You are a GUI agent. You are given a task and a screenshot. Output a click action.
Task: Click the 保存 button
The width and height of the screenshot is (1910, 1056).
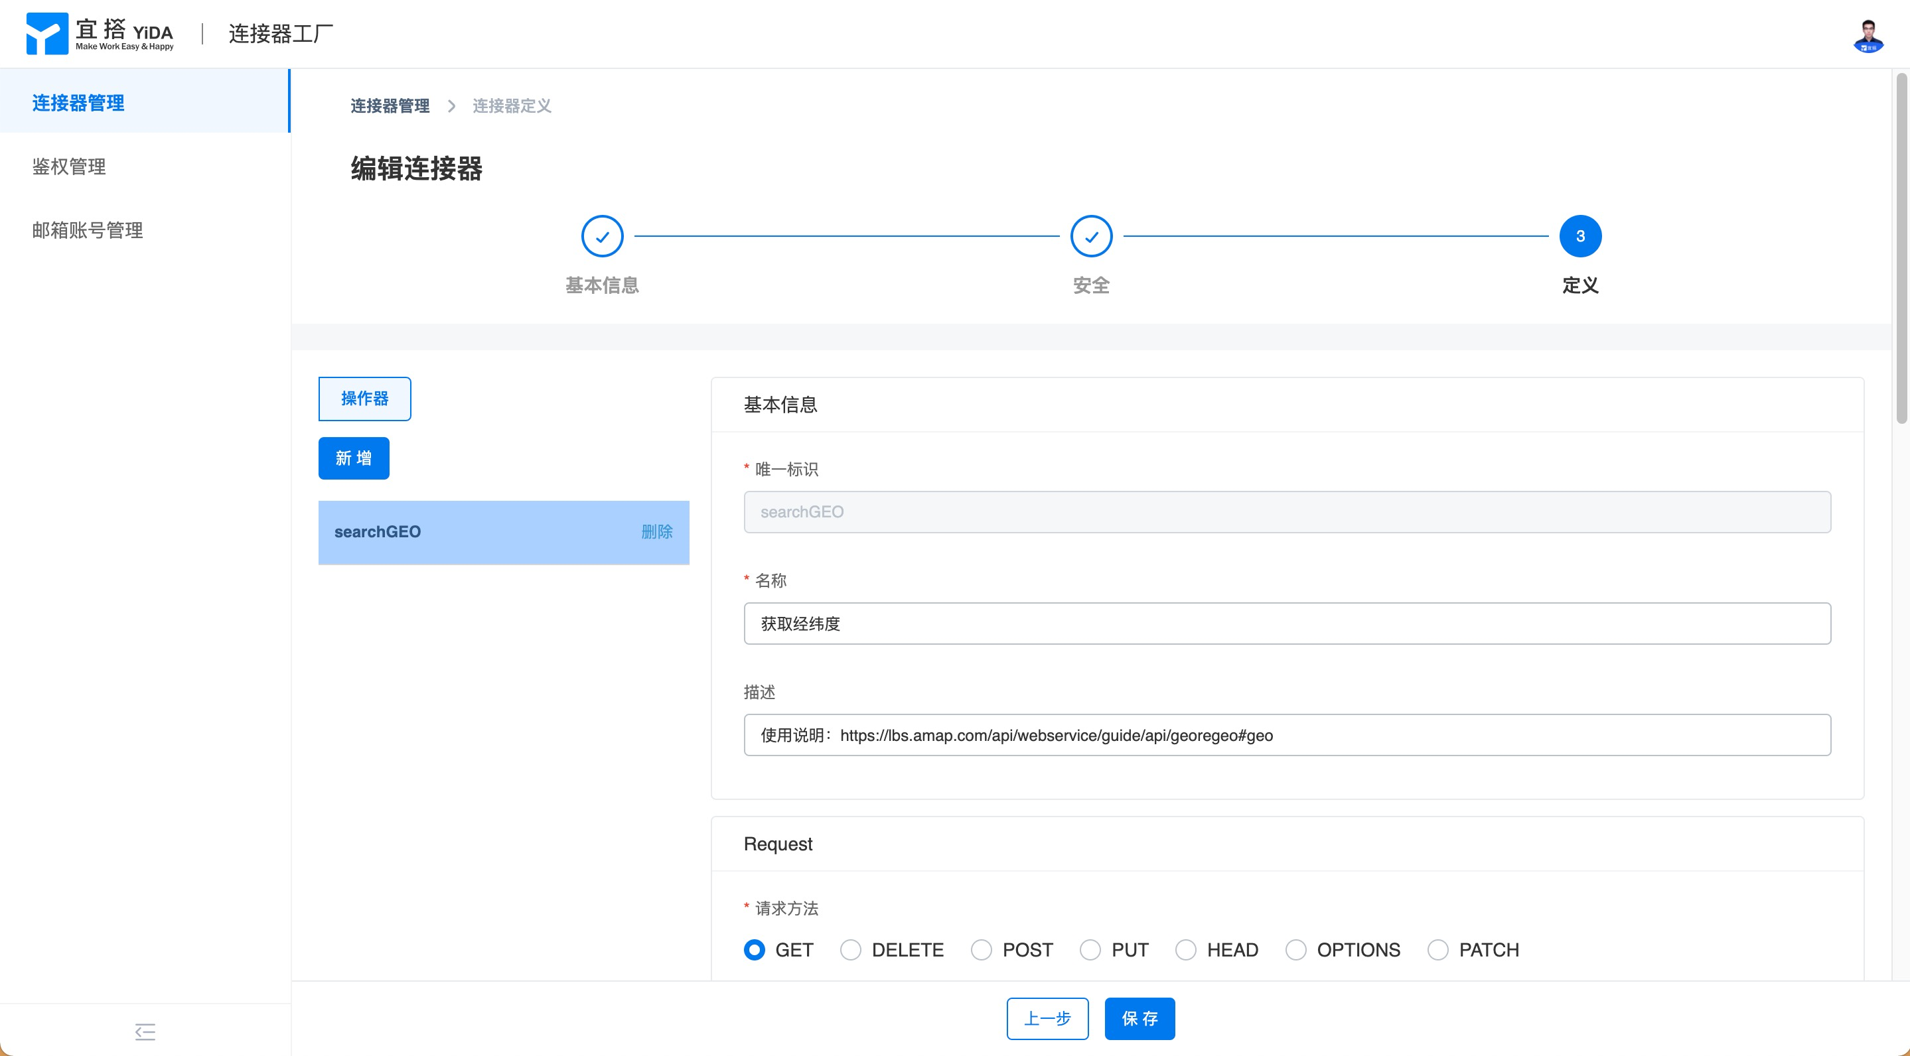(1139, 1018)
